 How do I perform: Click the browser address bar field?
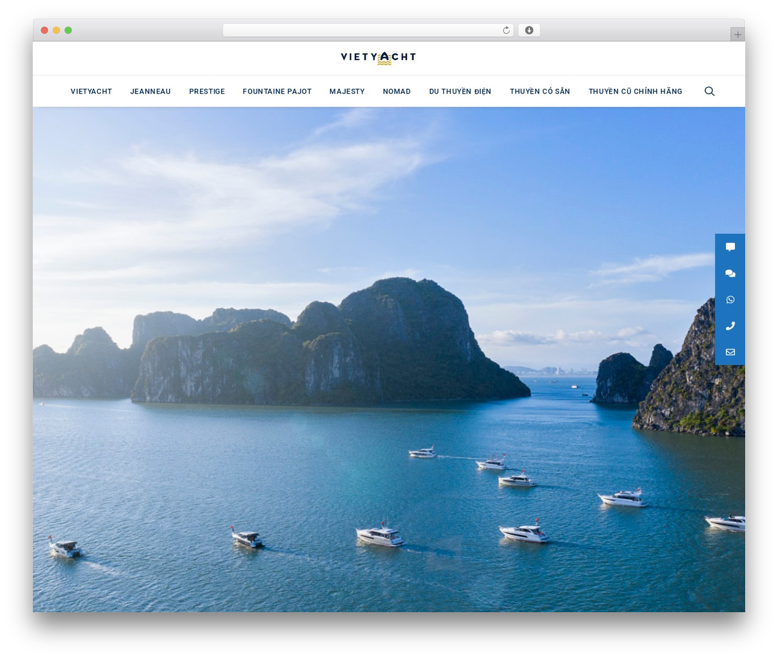point(368,30)
